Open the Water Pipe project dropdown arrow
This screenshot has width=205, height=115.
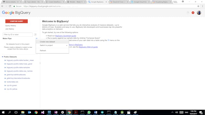[37, 38]
